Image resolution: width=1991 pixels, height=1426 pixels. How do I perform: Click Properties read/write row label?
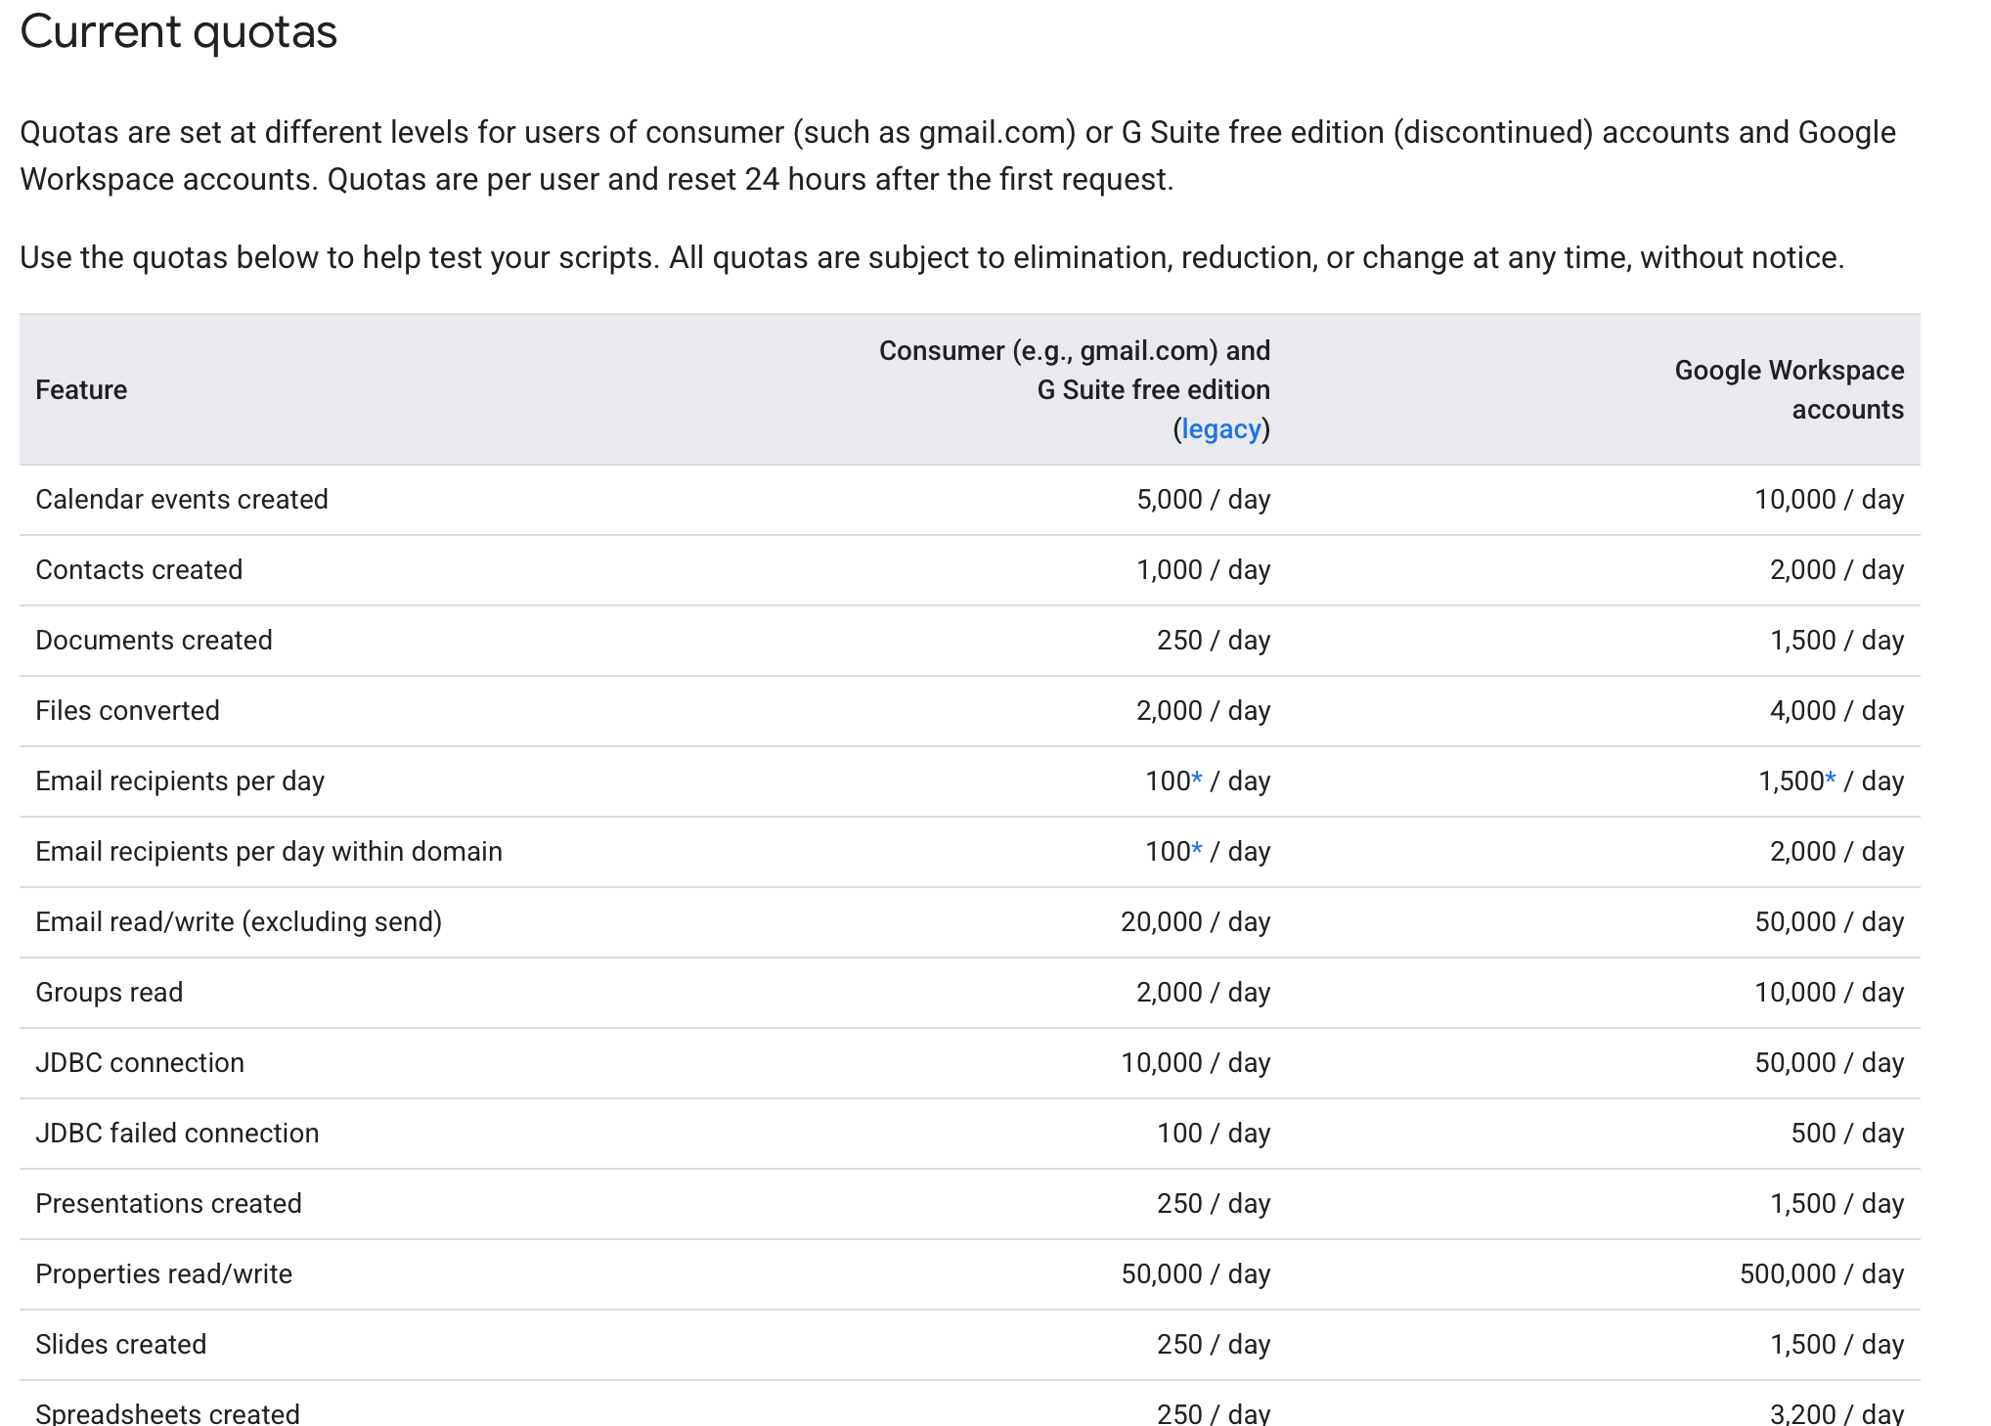pos(163,1274)
